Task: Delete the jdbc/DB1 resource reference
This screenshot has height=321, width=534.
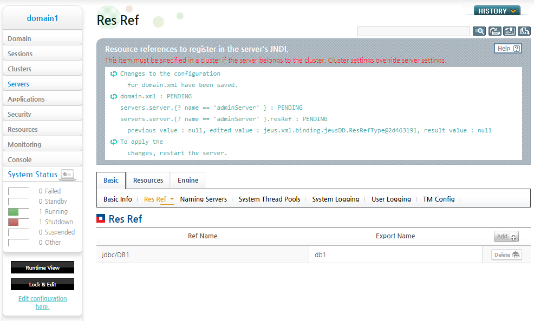Action: [506, 255]
